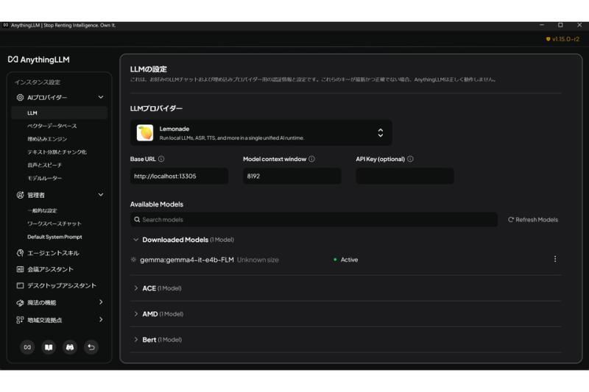The width and height of the screenshot is (589, 392).
Task: Click the Model context window info icon
Action: (311, 159)
